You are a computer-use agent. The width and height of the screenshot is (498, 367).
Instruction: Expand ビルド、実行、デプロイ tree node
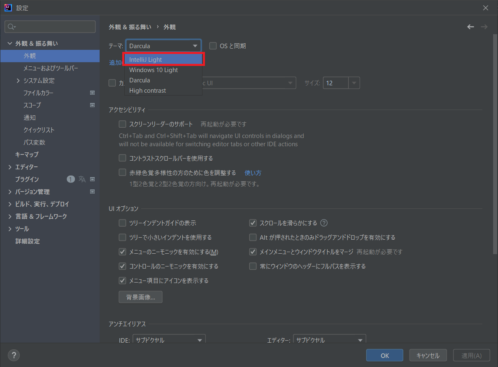click(10, 204)
